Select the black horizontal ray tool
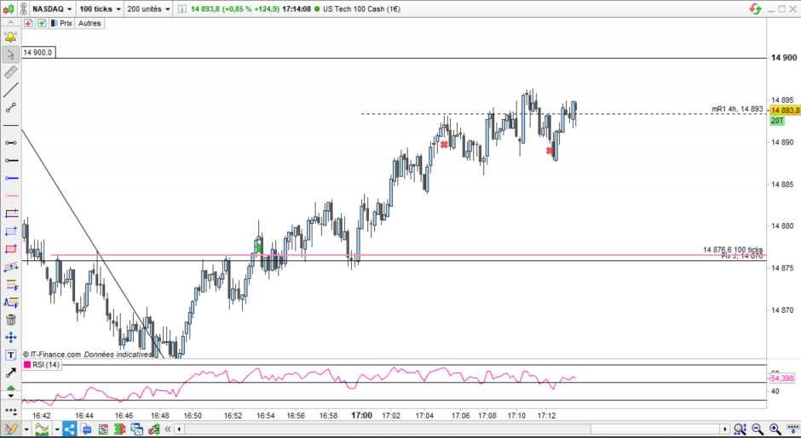This screenshot has height=438, width=801. pyautogui.click(x=10, y=161)
